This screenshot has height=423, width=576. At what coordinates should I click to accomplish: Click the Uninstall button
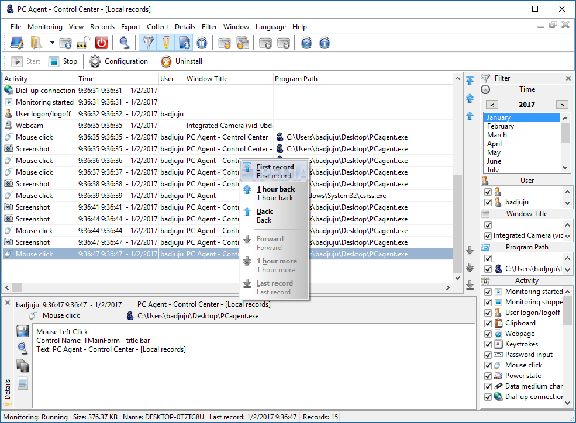182,61
